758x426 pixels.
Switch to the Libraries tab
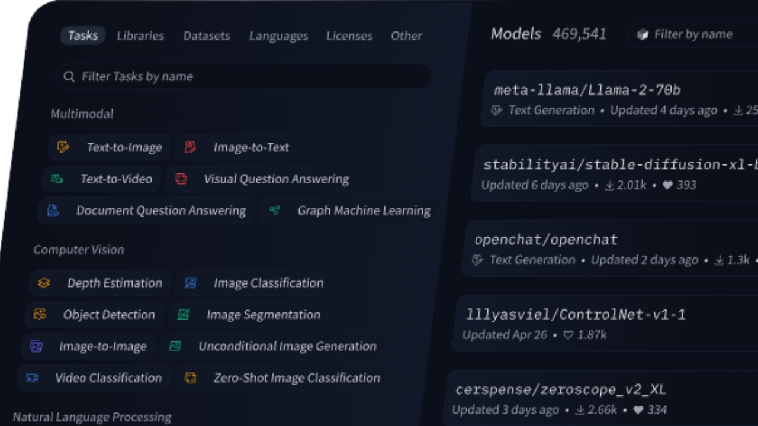pyautogui.click(x=140, y=35)
